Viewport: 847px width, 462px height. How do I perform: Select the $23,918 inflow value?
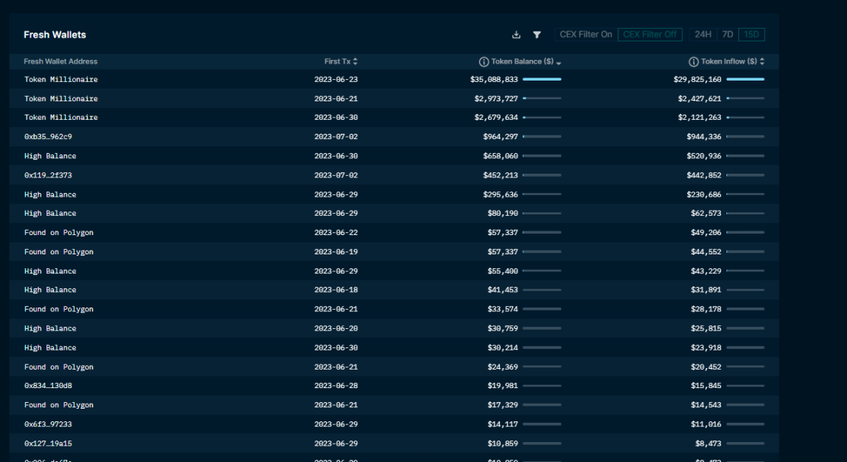(706, 347)
